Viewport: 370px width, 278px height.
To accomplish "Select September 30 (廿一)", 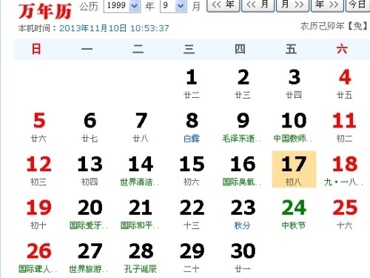I will (x=243, y=257).
